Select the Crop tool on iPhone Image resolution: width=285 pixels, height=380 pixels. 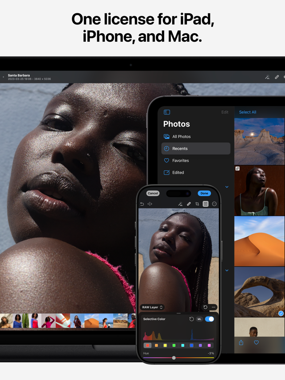(197, 204)
